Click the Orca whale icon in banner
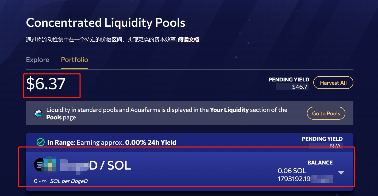This screenshot has width=378, height=196. pos(39,113)
